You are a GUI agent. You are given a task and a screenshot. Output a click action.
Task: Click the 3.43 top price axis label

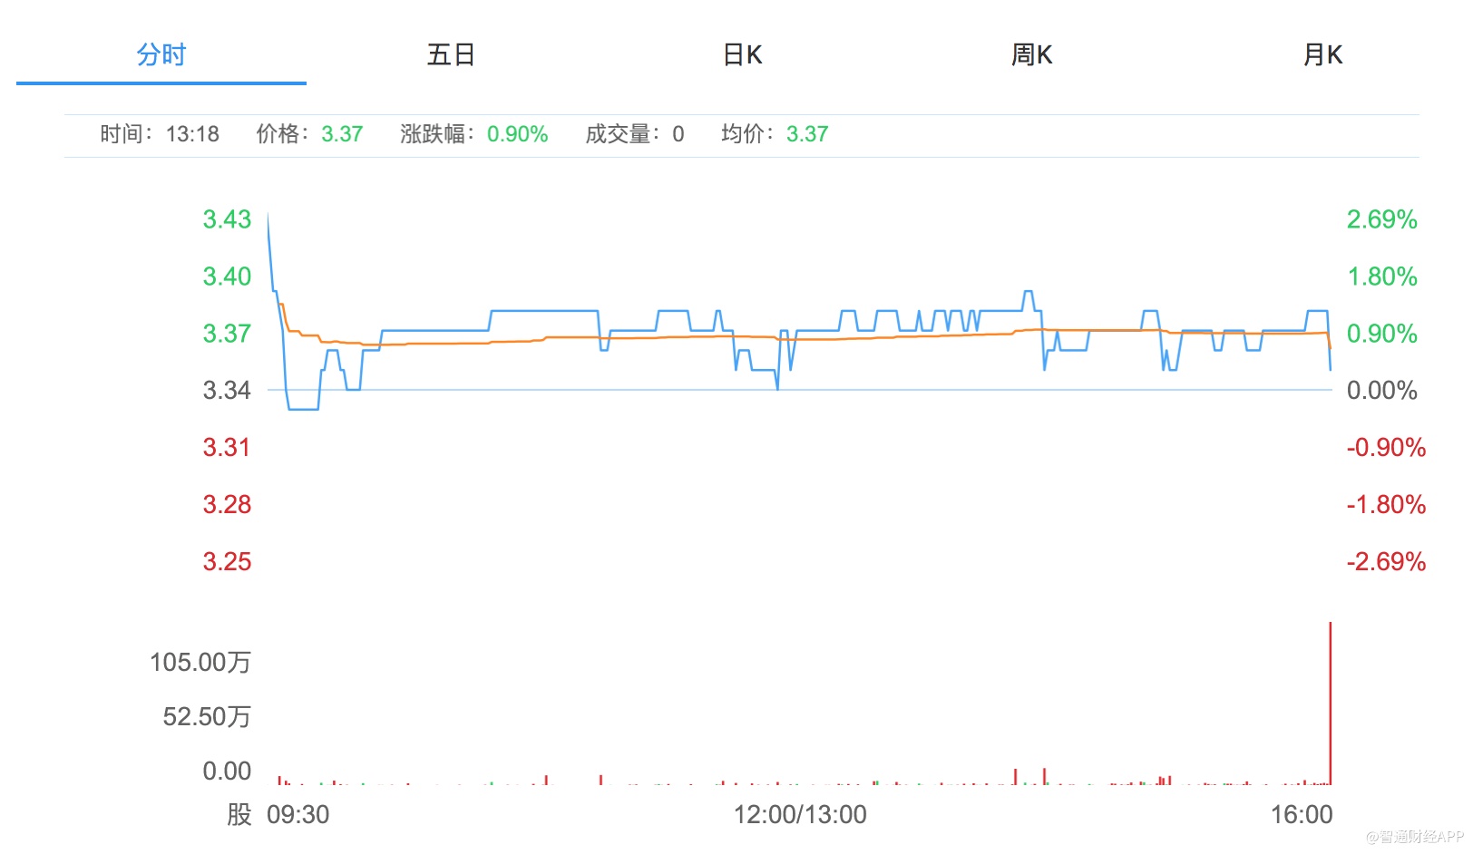[x=227, y=219]
